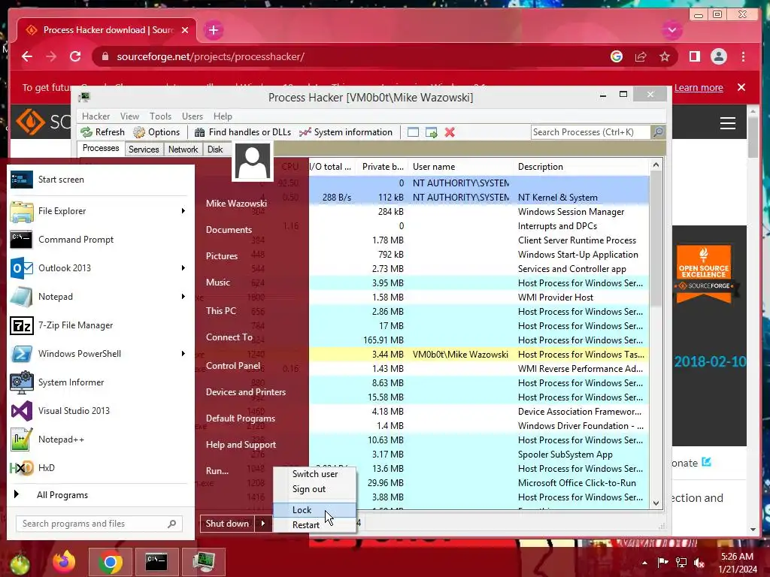Expand Outlook 2013 jump list arrow

click(183, 268)
